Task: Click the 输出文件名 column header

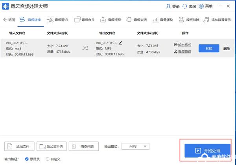Action: coord(107,33)
